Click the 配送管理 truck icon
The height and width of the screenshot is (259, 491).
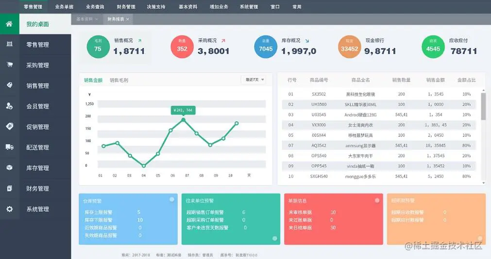pos(9,147)
